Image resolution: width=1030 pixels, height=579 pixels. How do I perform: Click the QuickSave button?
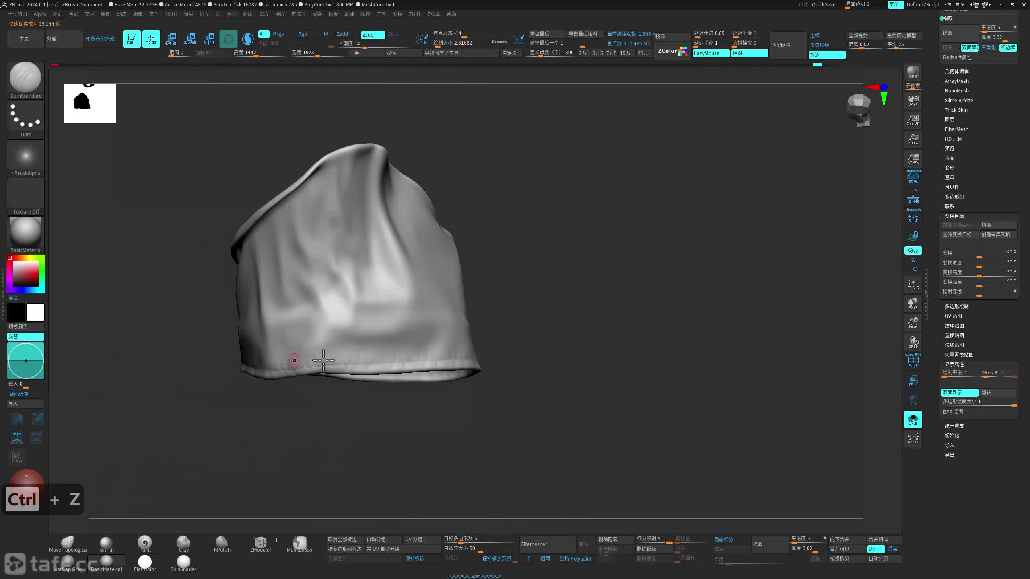click(x=824, y=4)
